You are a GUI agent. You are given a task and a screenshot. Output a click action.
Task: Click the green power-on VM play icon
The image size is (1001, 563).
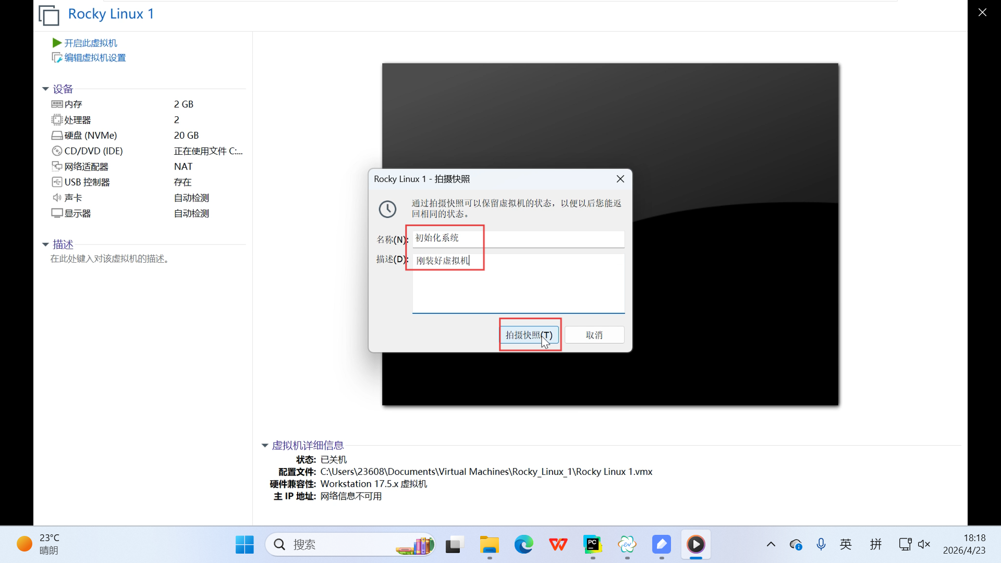(x=57, y=43)
